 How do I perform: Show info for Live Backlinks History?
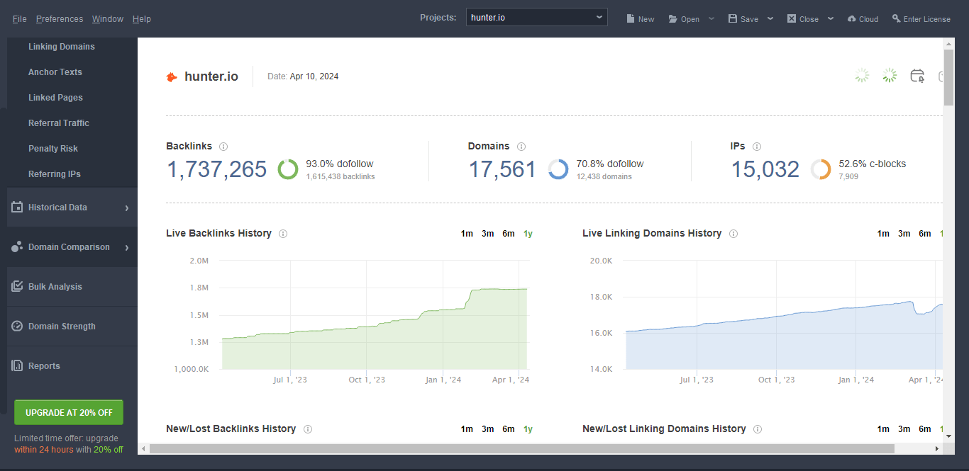point(283,234)
